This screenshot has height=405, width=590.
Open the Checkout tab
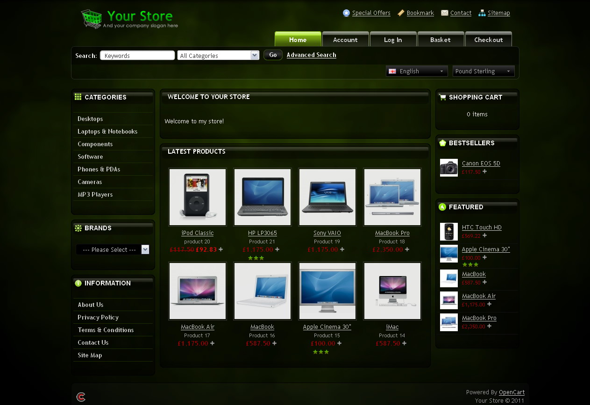pos(488,39)
